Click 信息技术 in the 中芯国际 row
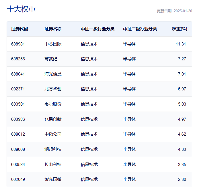This screenshot has height=194, width=203. 89,44
